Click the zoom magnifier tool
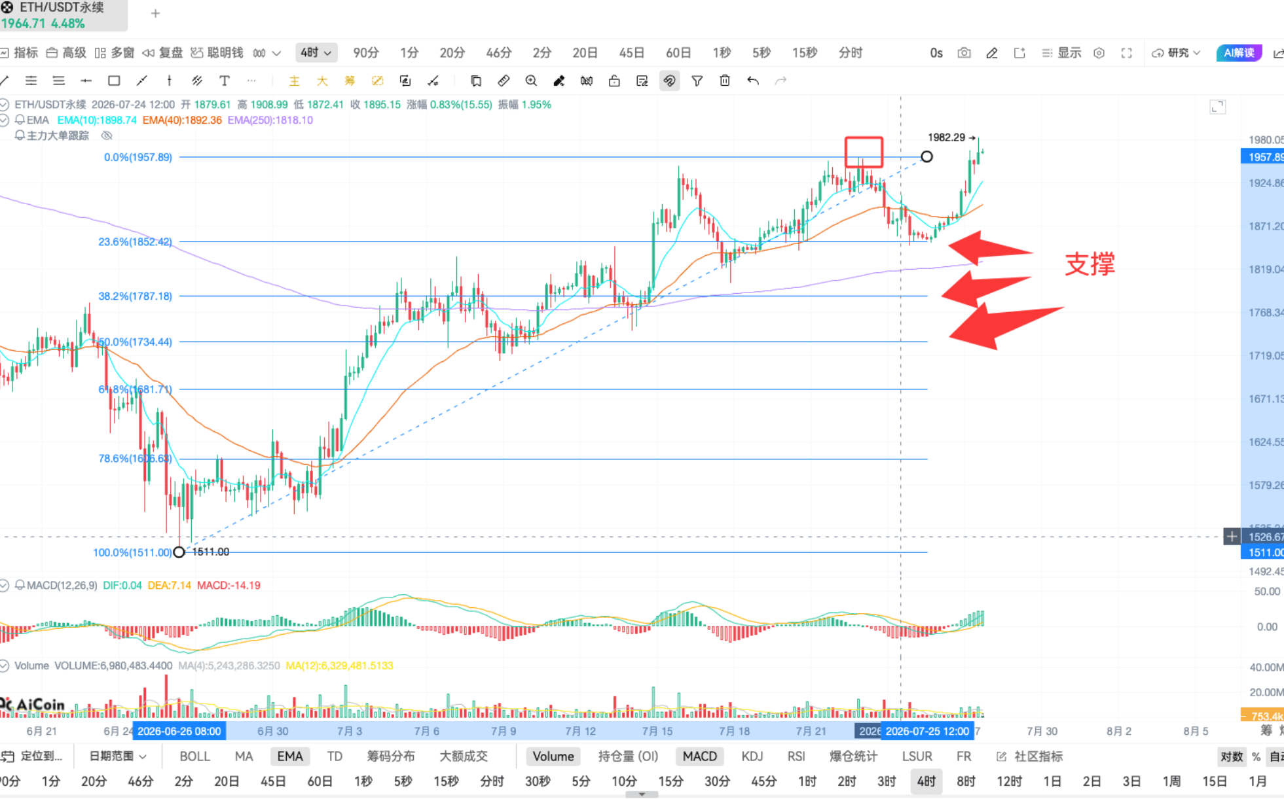 click(x=531, y=80)
